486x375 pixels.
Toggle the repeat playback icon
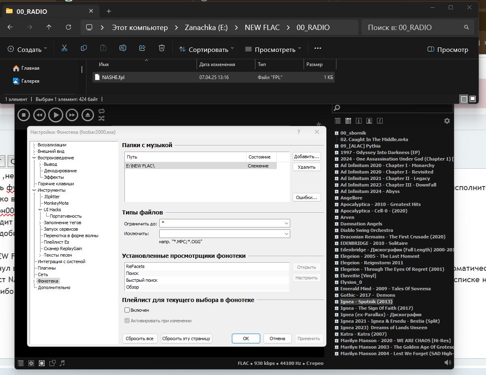(x=101, y=111)
